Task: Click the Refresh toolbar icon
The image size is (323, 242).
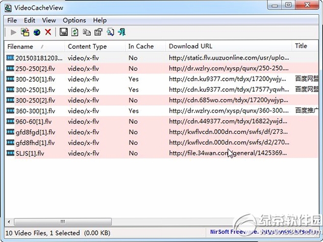Action: pyautogui.click(x=75, y=32)
